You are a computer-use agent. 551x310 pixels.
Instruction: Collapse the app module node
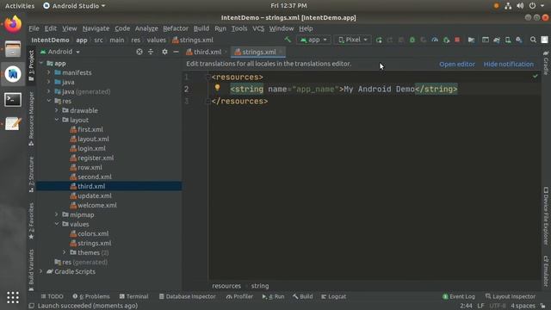point(41,63)
